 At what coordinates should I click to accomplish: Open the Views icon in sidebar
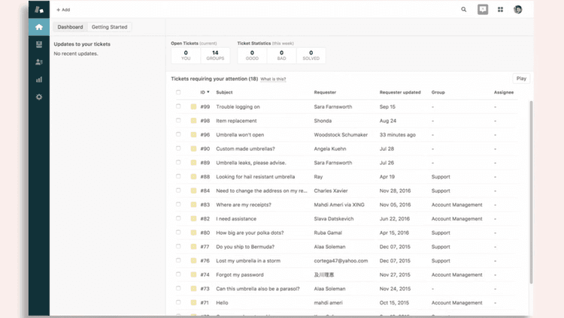(x=38, y=44)
